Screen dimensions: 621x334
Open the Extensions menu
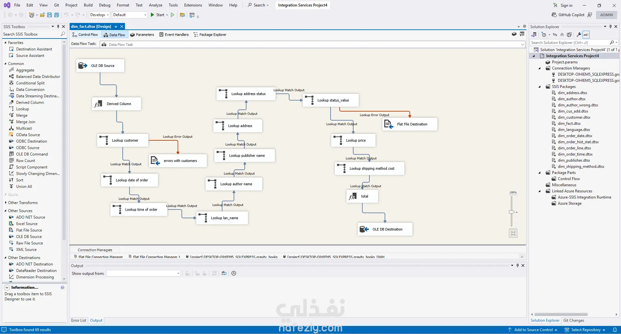click(193, 5)
